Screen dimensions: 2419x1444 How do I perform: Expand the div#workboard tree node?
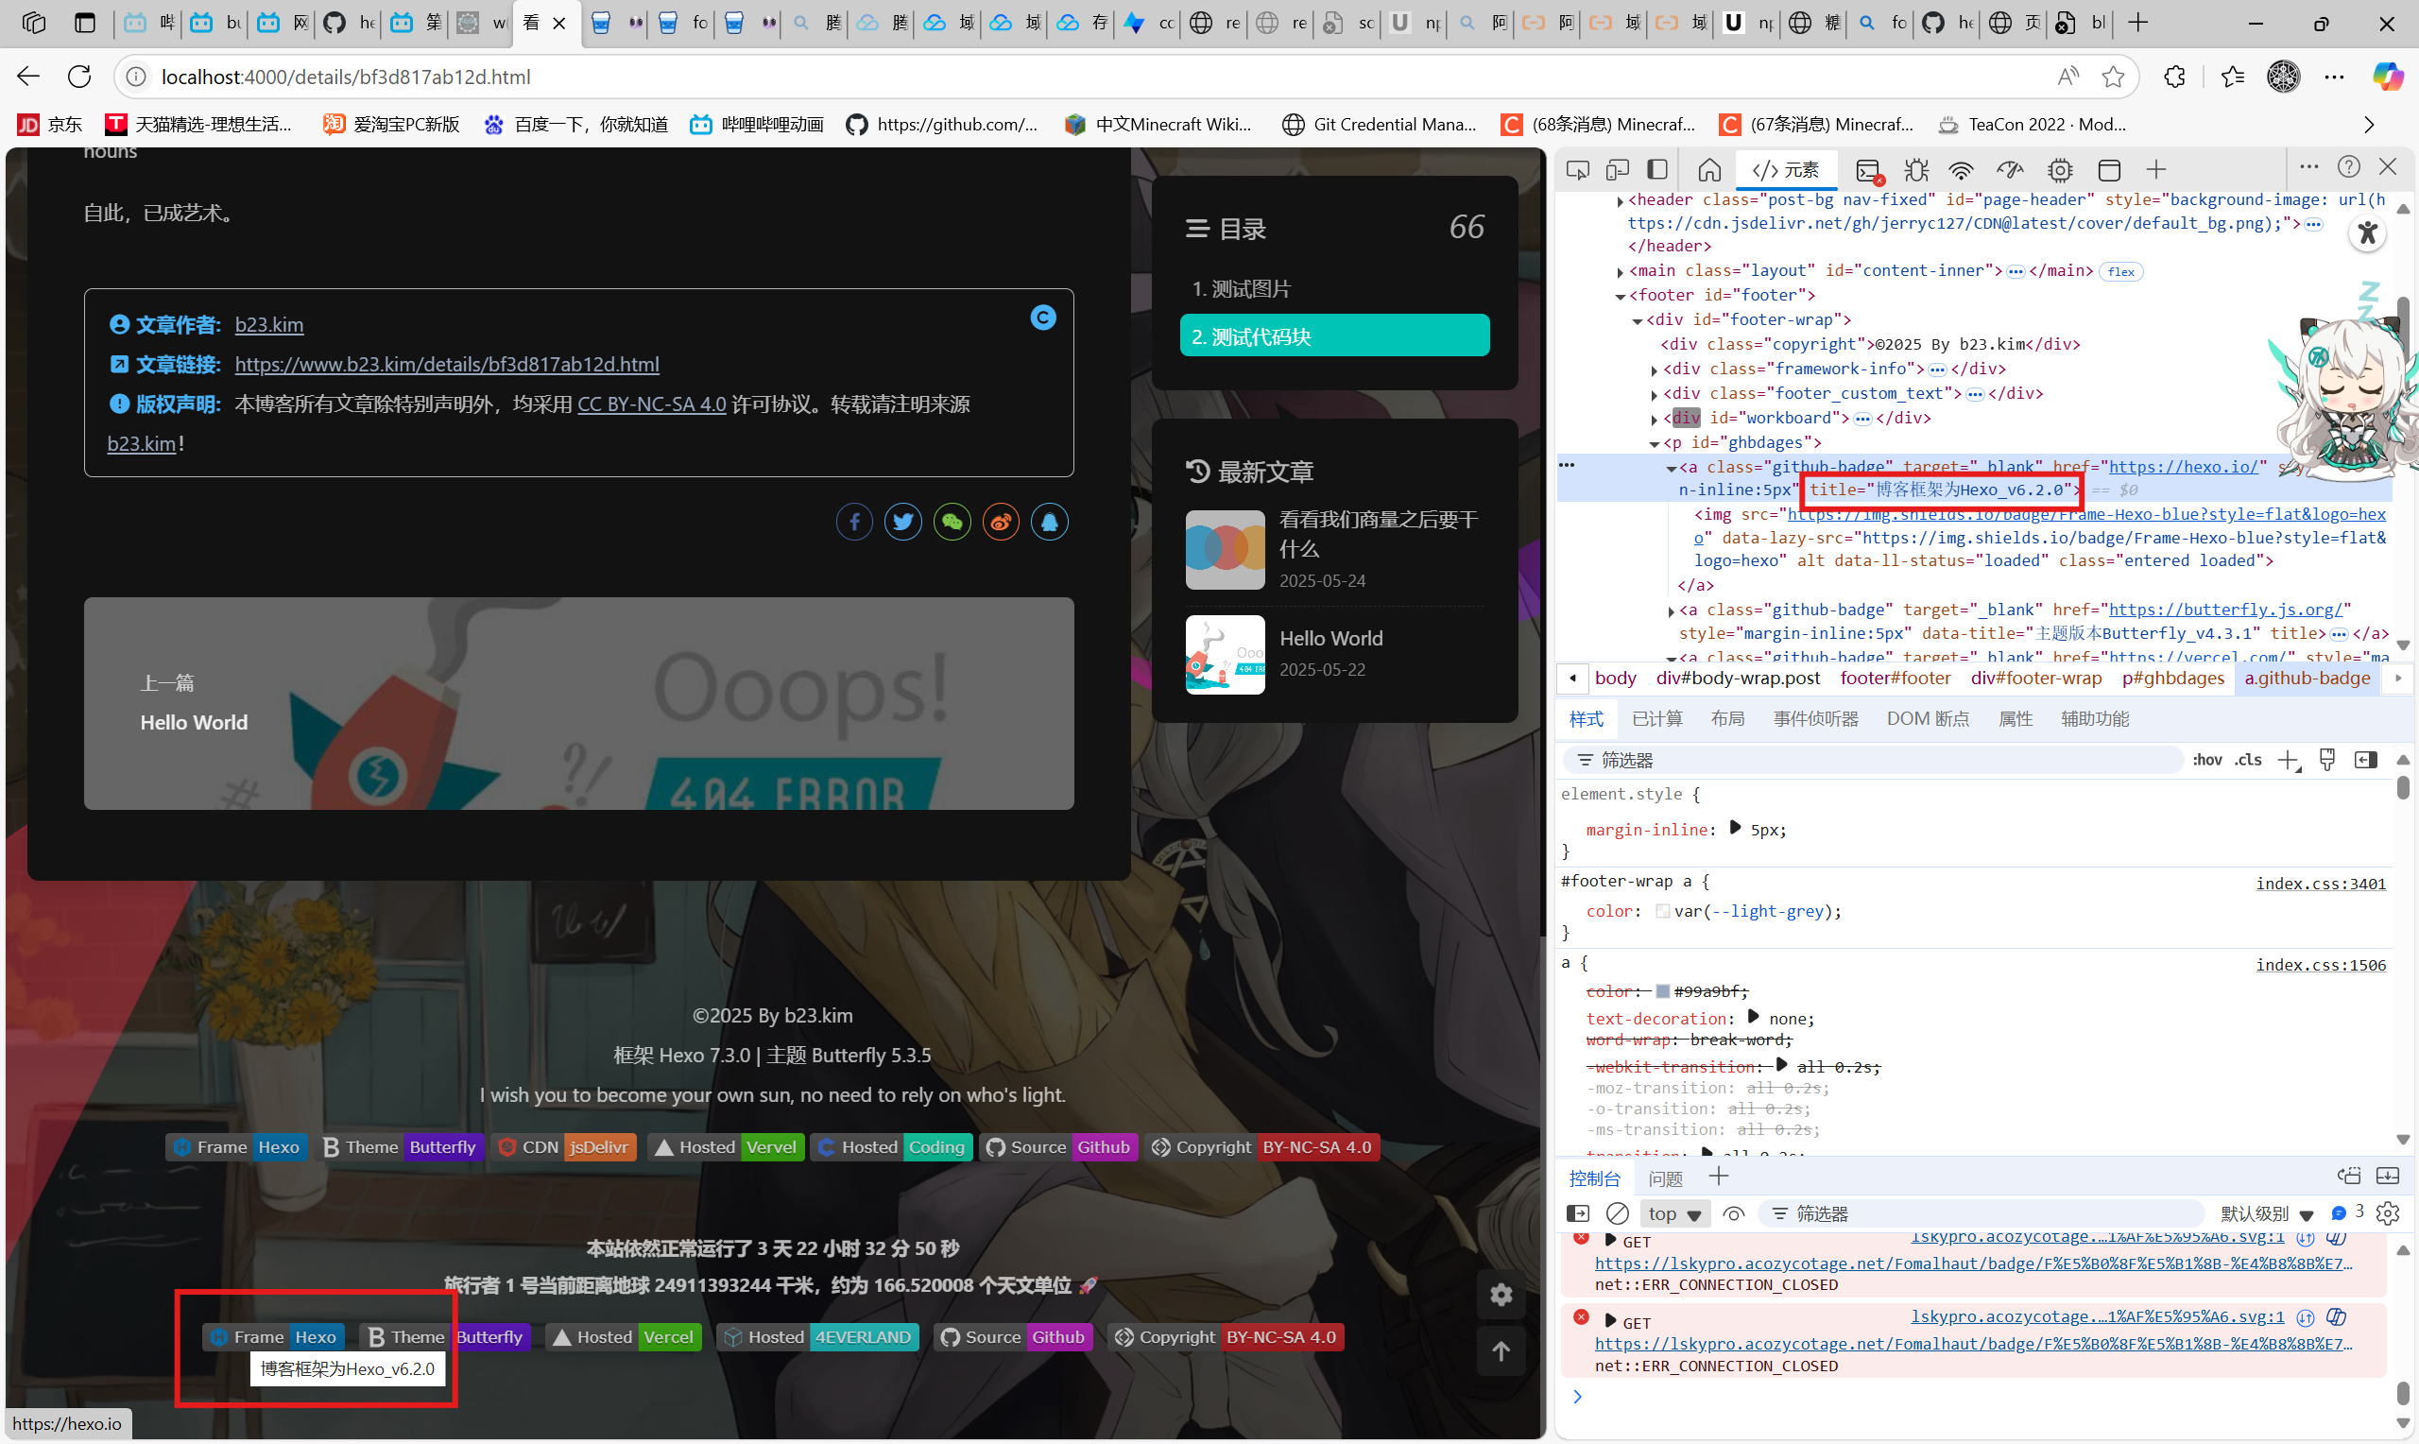1655,420
